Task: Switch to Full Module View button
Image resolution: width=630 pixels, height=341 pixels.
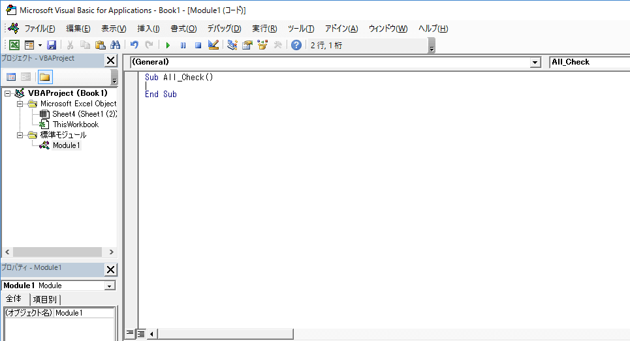Action: [x=140, y=333]
